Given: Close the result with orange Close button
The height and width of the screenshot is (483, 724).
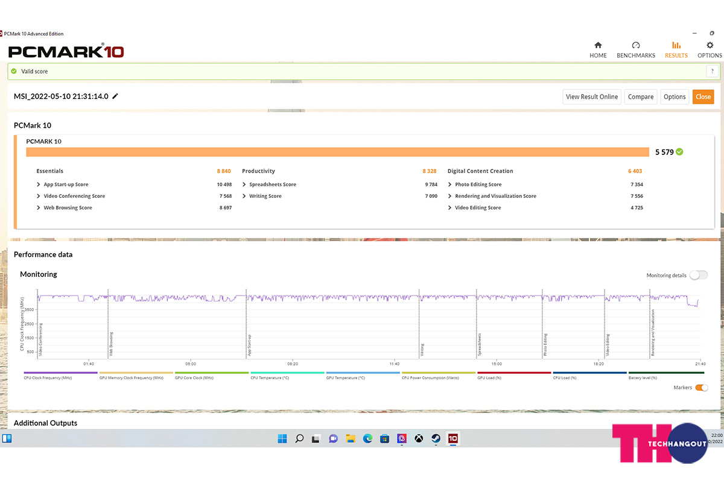Looking at the screenshot, I should 703,96.
